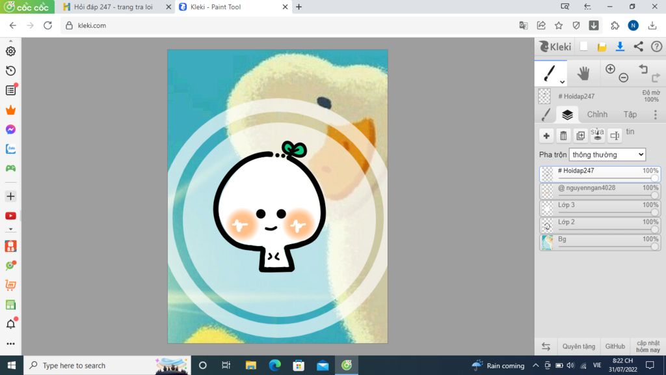
Task: Open the Tập tab
Action: 630,115
